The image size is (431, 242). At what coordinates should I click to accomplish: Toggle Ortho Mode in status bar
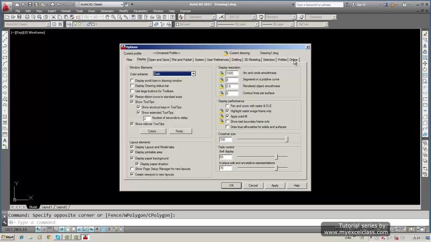[56, 229]
